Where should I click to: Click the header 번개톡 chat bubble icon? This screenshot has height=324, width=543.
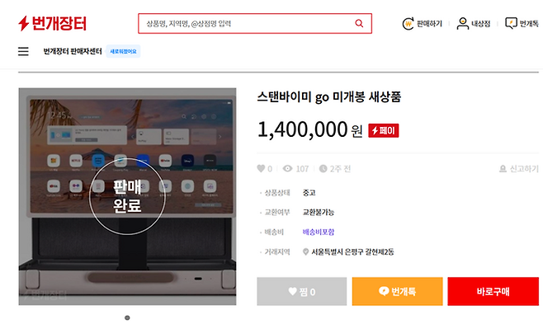pyautogui.click(x=511, y=24)
